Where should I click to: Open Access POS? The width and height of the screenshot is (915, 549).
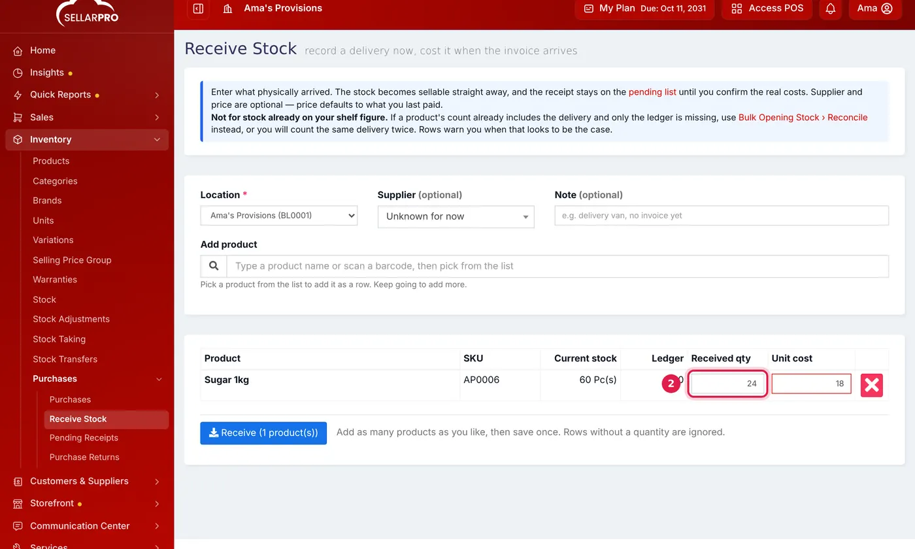(x=767, y=8)
